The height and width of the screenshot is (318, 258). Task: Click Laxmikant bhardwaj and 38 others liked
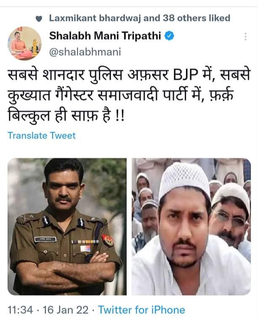coord(140,18)
